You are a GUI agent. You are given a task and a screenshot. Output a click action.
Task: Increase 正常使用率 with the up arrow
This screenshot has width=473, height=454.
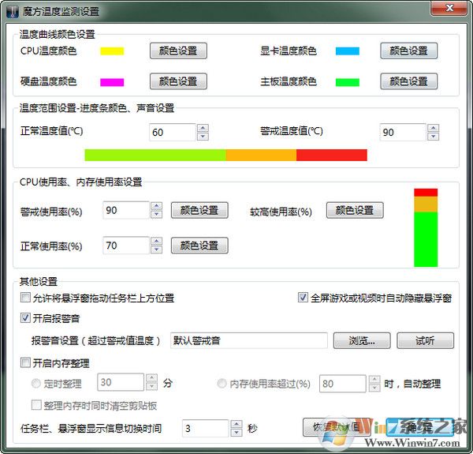tap(156, 242)
